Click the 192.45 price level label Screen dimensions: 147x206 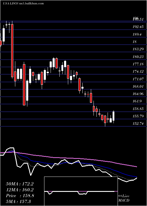(138, 27)
